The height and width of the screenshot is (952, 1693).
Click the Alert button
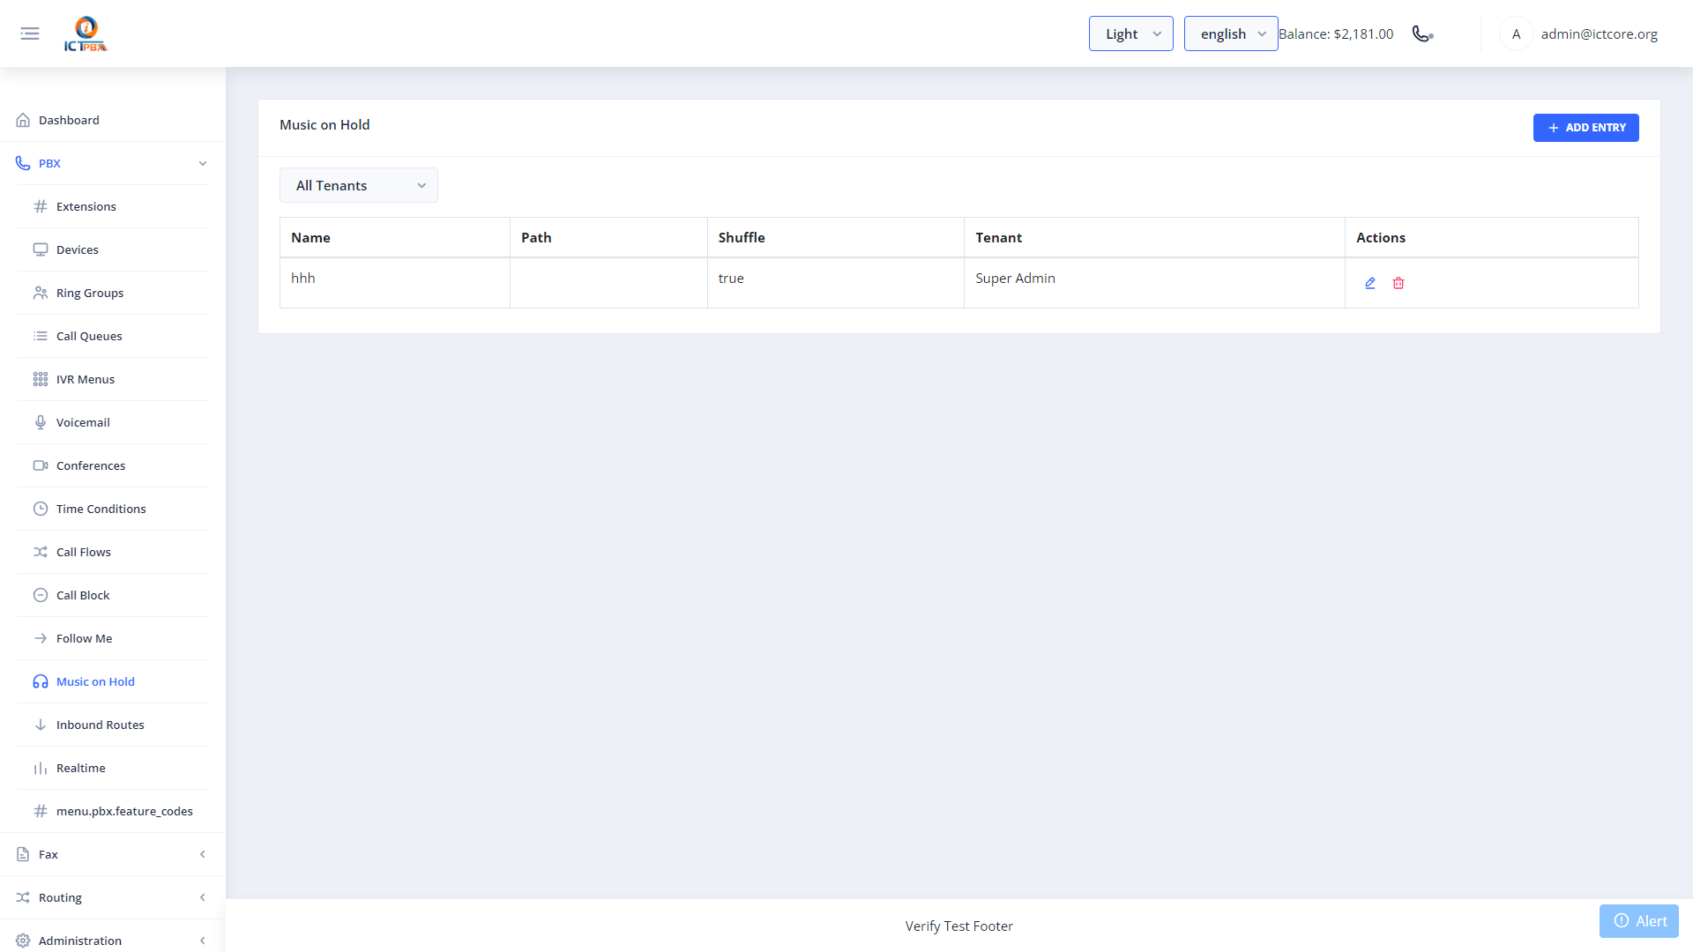[1639, 921]
